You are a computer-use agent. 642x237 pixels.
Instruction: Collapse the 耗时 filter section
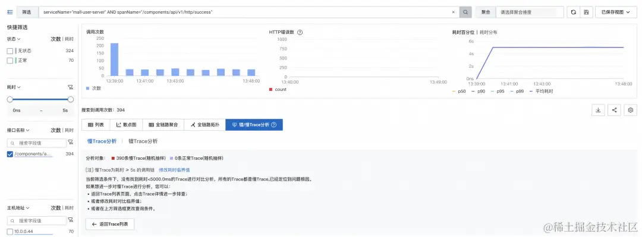coord(14,87)
